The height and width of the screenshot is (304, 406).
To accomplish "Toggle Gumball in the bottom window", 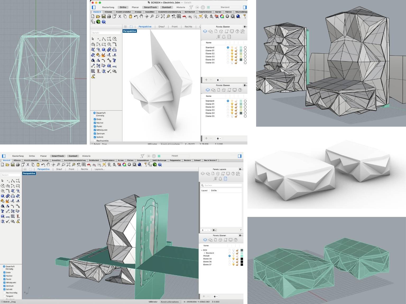I will coord(73,156).
